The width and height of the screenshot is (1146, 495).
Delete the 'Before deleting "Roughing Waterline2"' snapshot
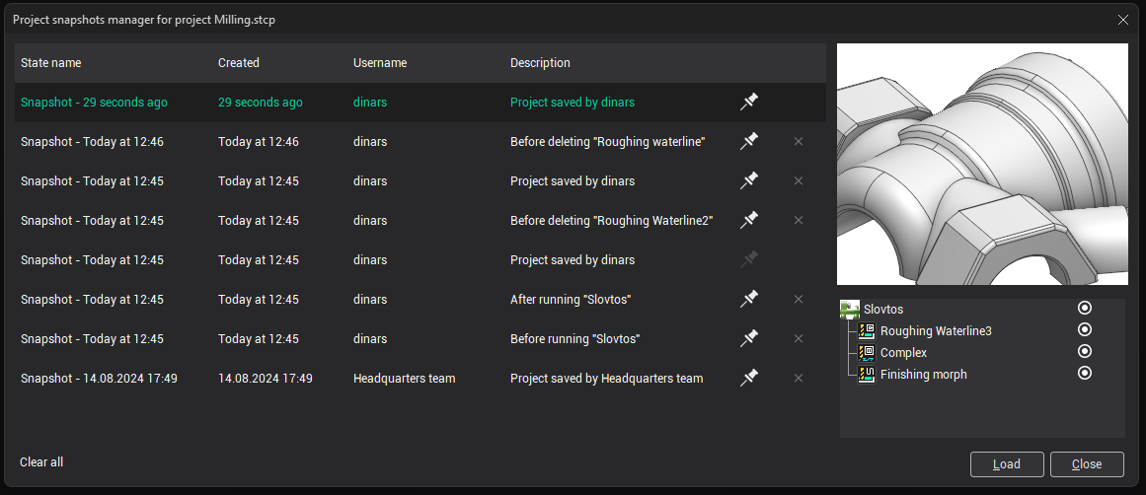(799, 220)
